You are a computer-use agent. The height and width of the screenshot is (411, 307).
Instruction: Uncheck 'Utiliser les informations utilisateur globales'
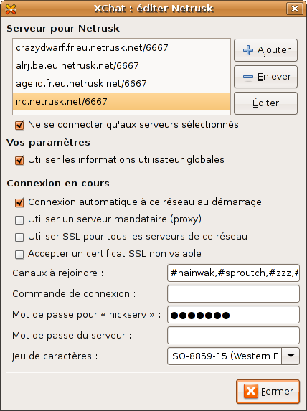tap(19, 160)
